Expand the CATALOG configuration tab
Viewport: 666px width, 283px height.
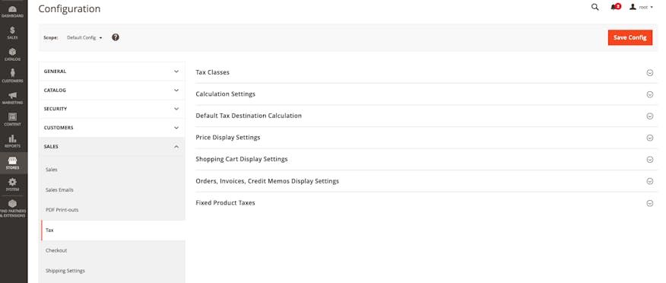[x=112, y=90]
